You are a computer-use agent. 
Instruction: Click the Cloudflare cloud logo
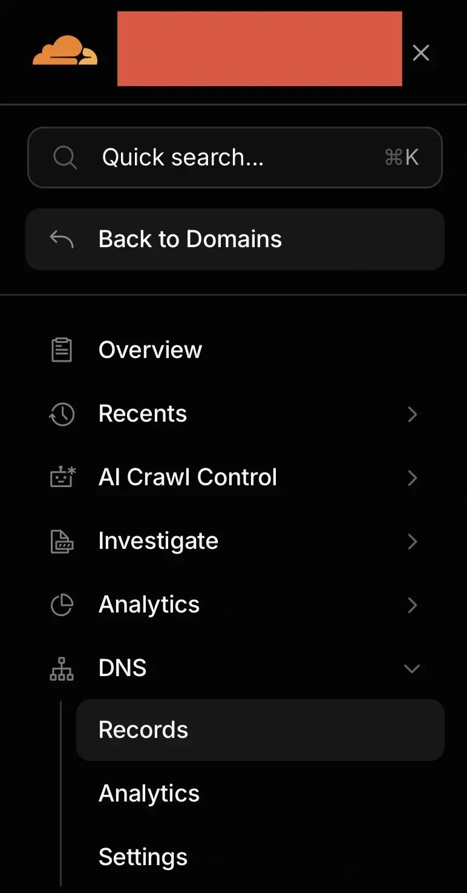coord(65,50)
